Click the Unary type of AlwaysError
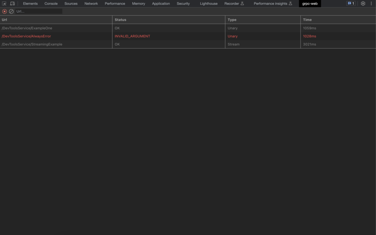The image size is (376, 235). click(x=233, y=36)
